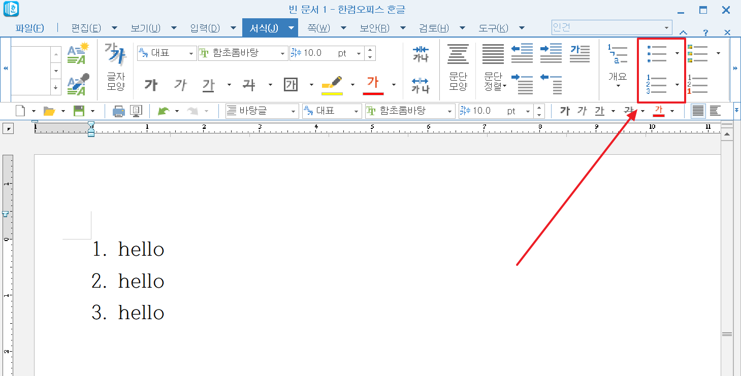Create a new blank document from toolbar

[20, 111]
